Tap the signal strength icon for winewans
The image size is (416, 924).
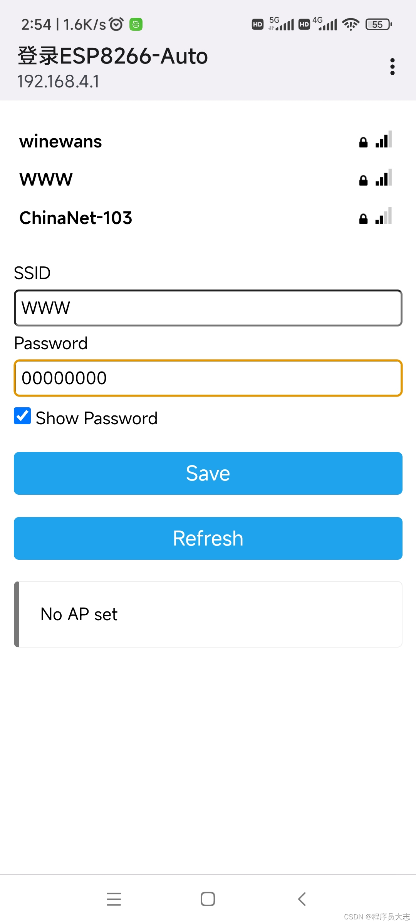tap(384, 139)
